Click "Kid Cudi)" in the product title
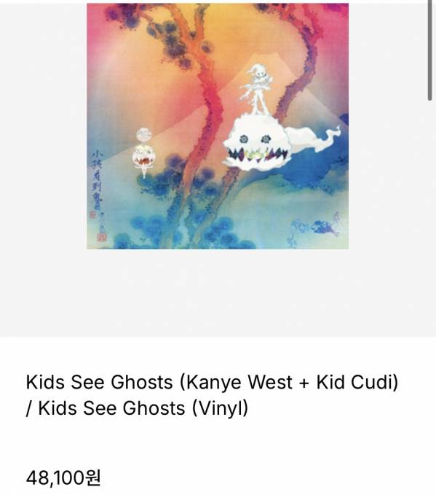 coord(357,382)
